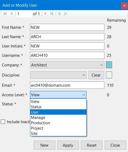Pick Production access level

point(58,123)
